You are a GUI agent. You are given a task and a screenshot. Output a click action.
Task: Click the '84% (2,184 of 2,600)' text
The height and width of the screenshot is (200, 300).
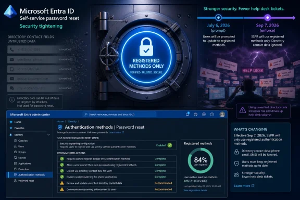click(x=195, y=181)
